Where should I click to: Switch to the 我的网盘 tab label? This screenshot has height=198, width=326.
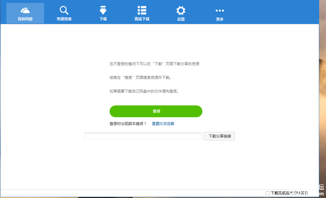(25, 19)
